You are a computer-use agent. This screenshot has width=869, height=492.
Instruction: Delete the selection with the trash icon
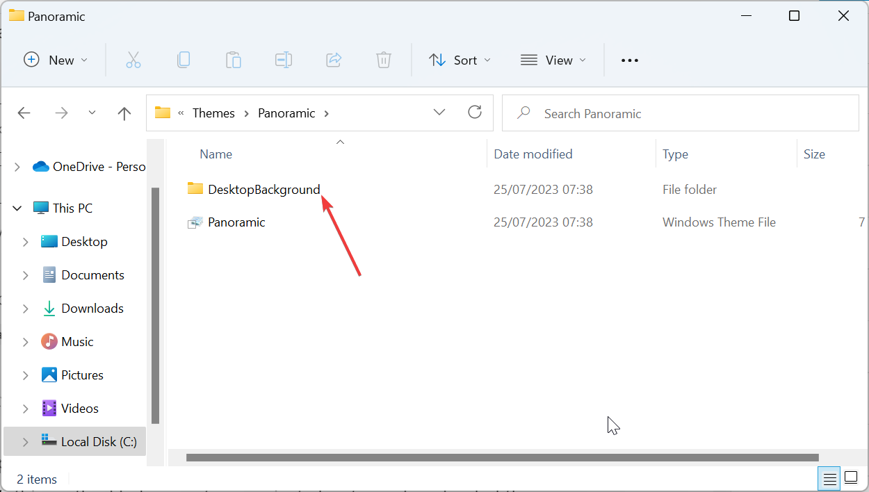click(x=384, y=60)
